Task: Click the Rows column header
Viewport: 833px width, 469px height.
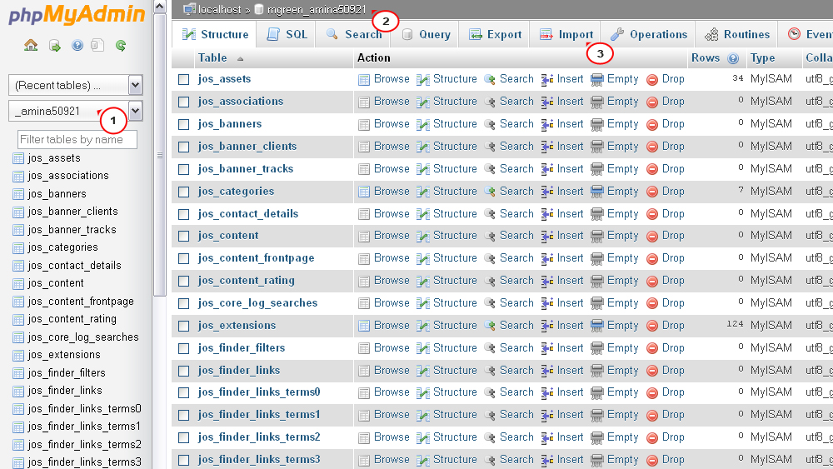Action: (x=706, y=57)
